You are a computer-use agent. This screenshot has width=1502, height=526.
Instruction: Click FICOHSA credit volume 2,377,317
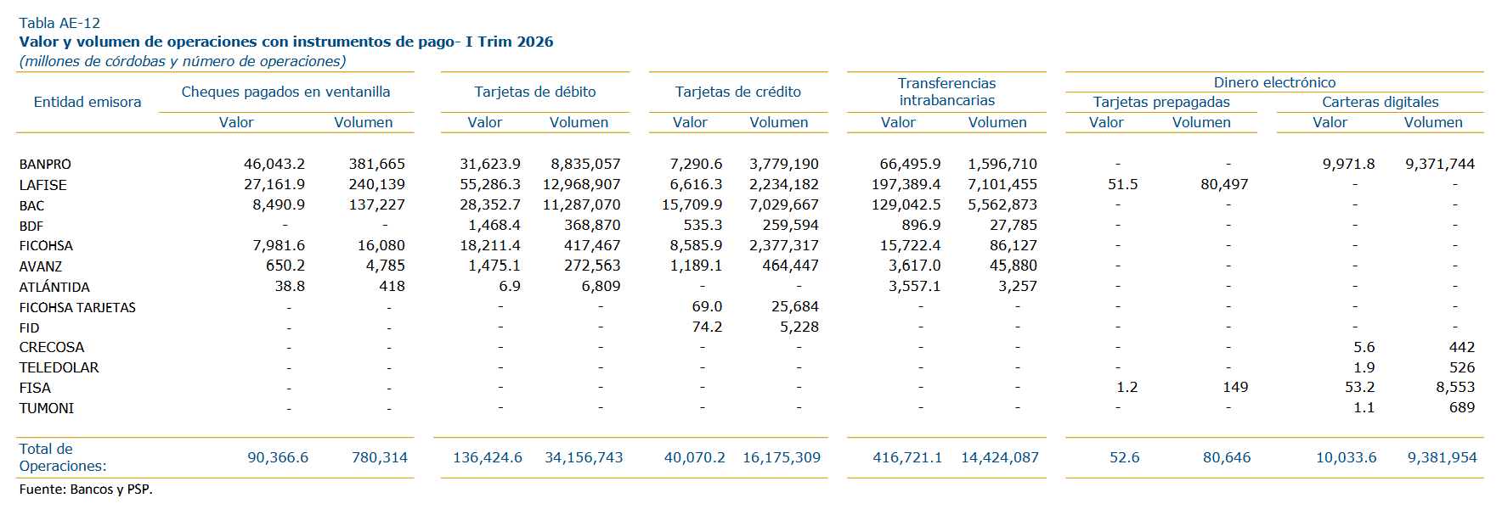pyautogui.click(x=783, y=245)
